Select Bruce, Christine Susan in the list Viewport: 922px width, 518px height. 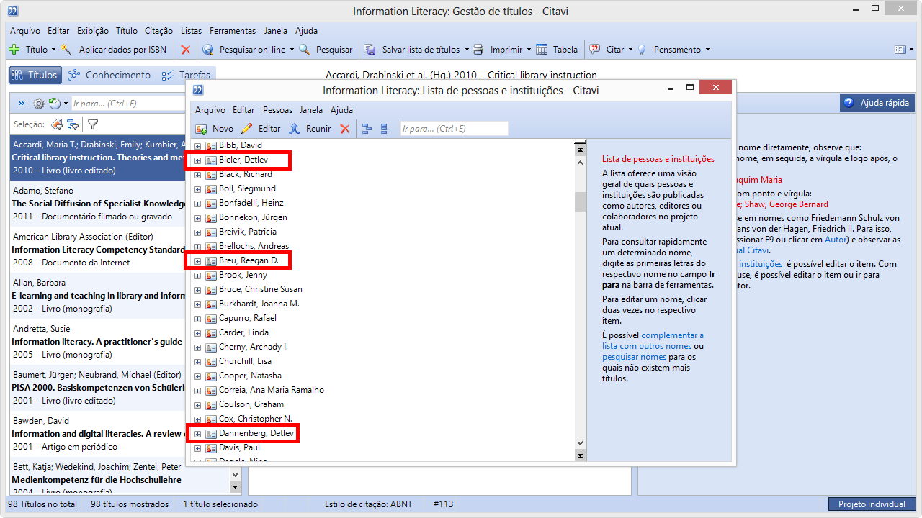point(261,289)
